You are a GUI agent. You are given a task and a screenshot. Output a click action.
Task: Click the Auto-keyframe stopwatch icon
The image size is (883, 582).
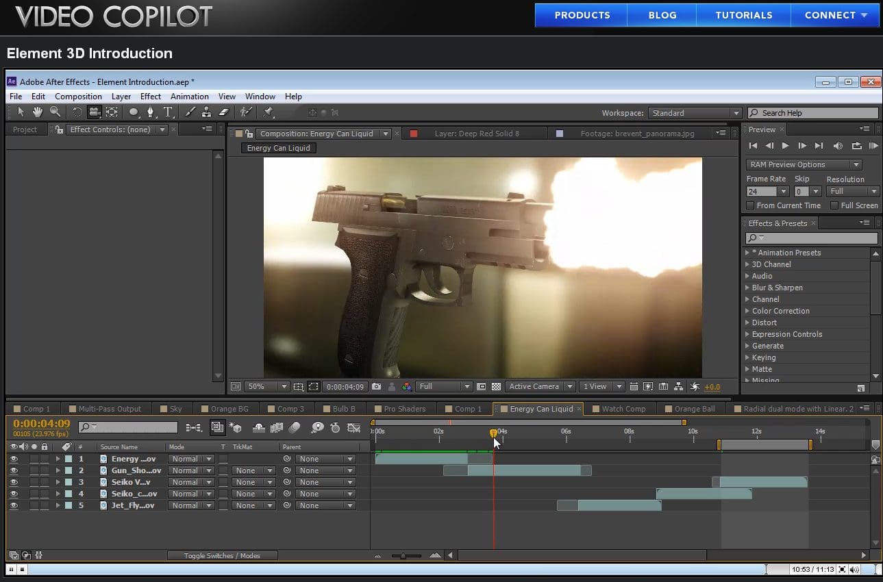[335, 427]
